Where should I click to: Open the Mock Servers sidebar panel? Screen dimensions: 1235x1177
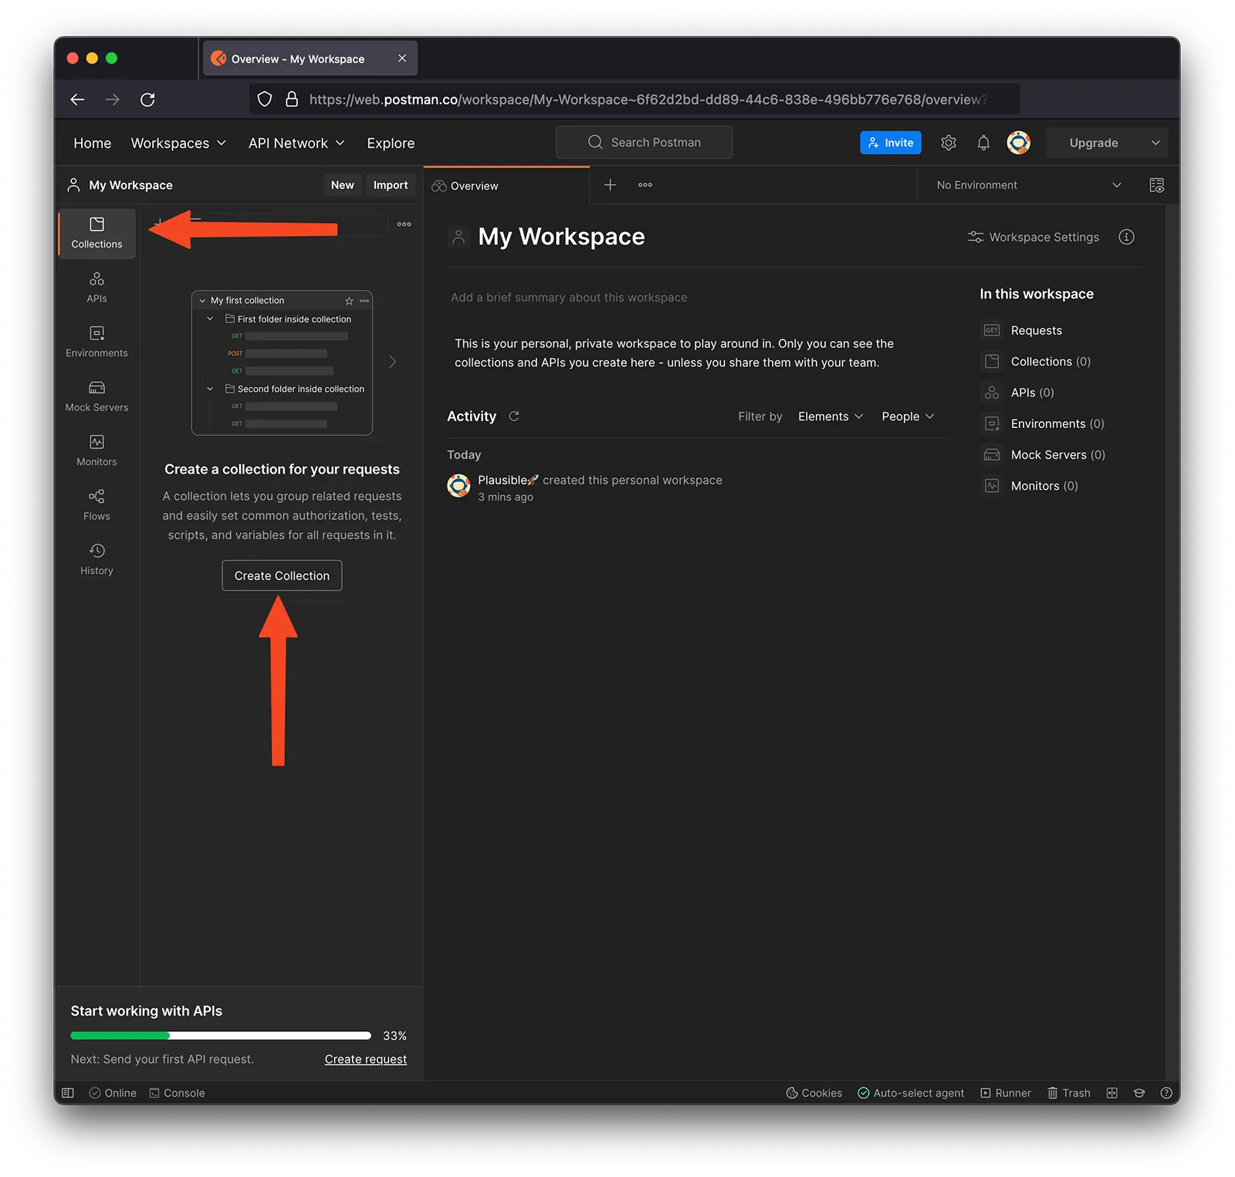click(x=96, y=396)
